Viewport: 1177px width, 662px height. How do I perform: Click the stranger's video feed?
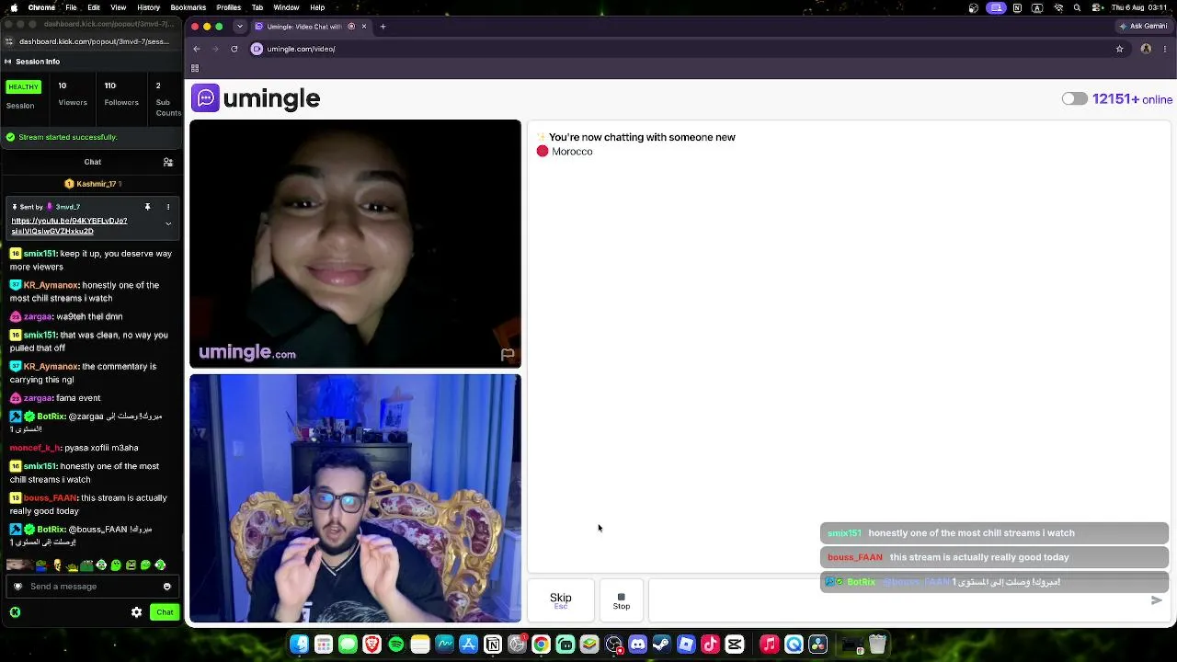coord(355,244)
